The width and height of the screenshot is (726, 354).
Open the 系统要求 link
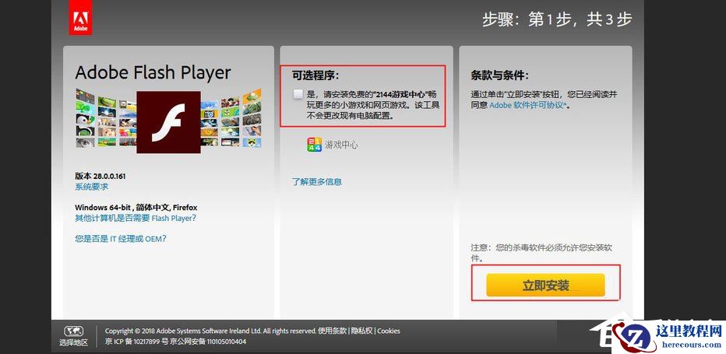(x=92, y=187)
